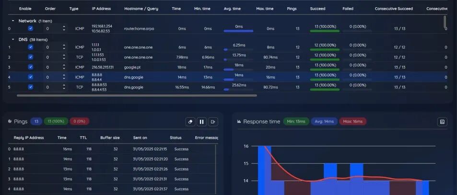Collapse the DNS group
Viewport: 457px width, 195px height.
coord(13,39)
